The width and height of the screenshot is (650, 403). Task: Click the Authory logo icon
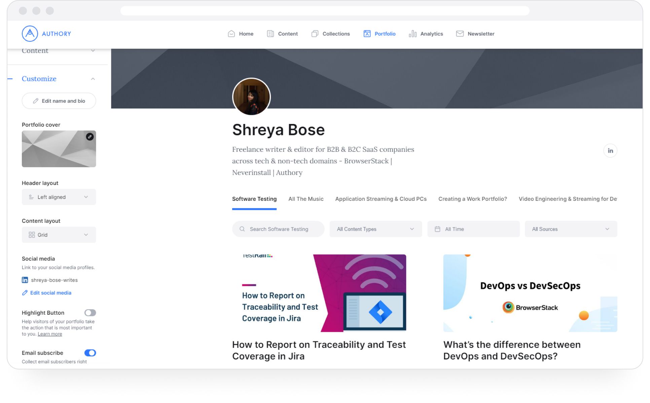[30, 34]
